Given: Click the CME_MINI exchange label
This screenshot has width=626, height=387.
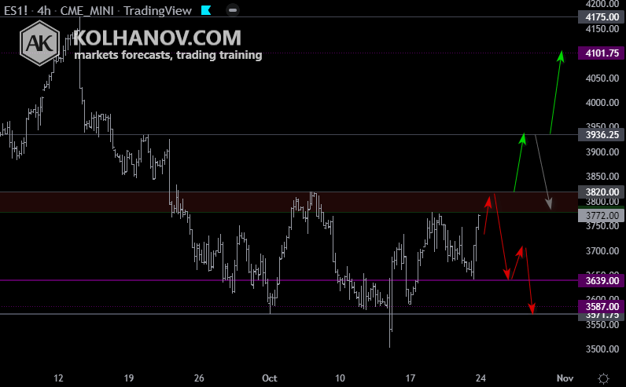Looking at the screenshot, I should pos(87,11).
